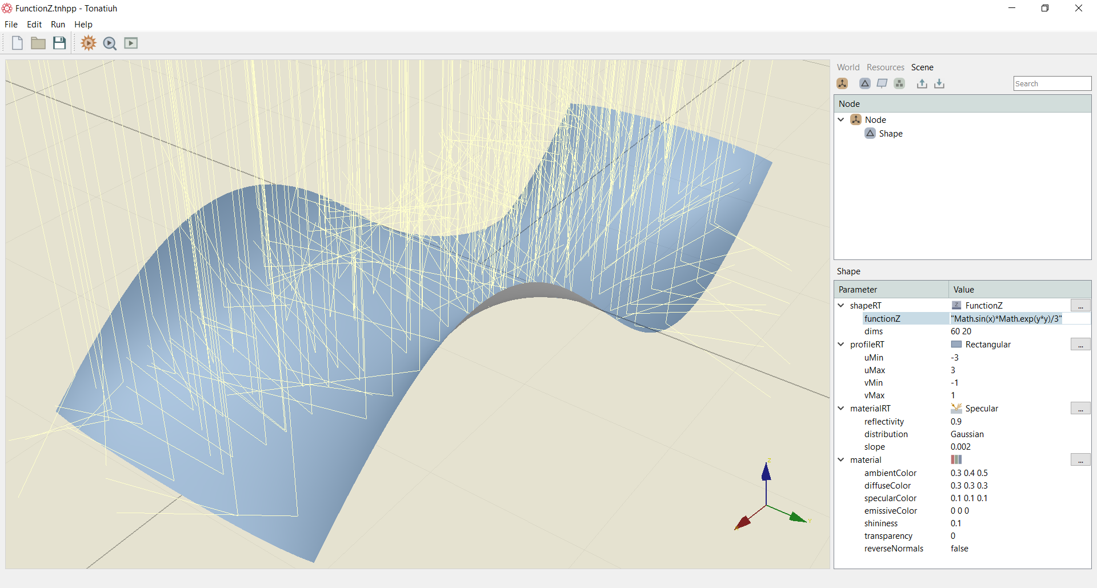1097x588 pixels.
Task: Click the reflectivity value 0.9
Action: click(x=956, y=422)
